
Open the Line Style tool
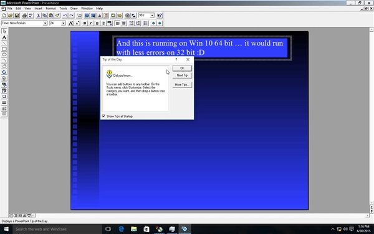(4, 103)
